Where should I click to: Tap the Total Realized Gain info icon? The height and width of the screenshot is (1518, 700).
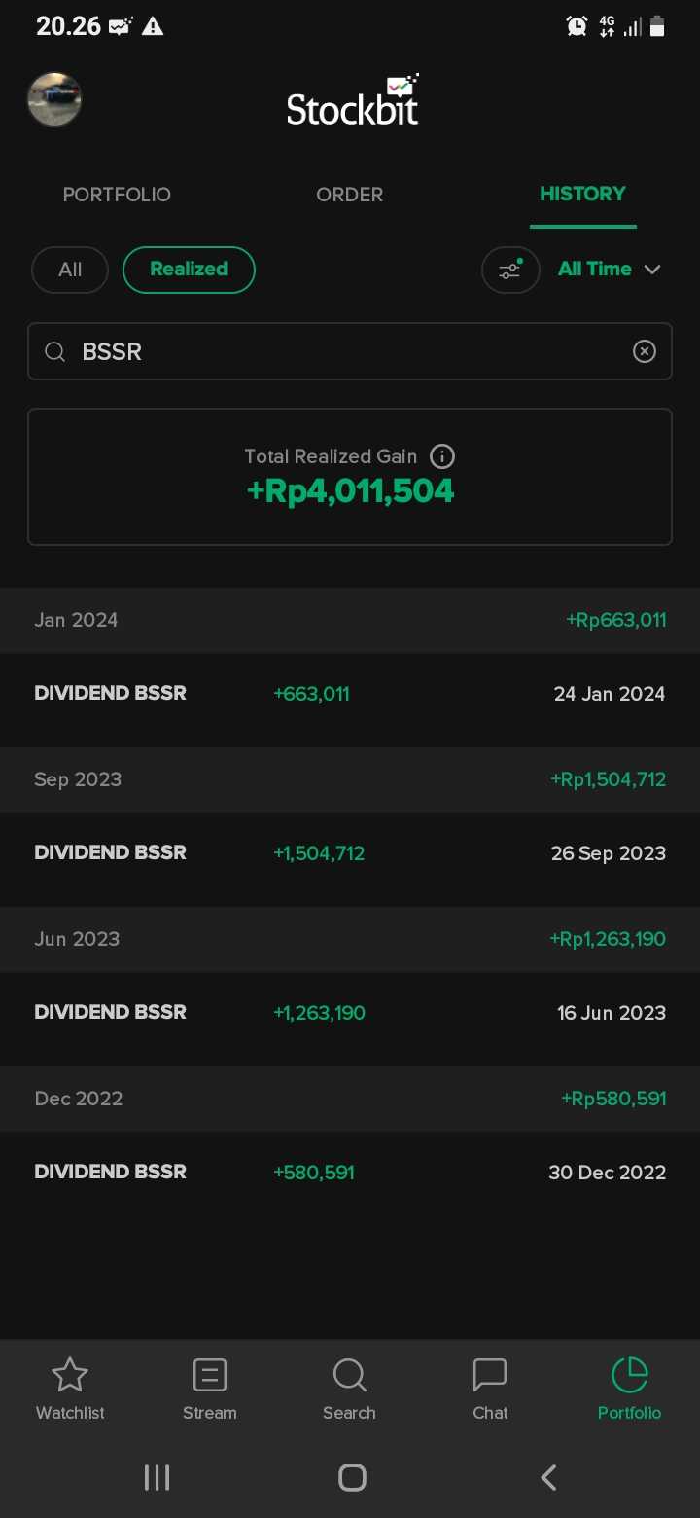click(x=442, y=456)
